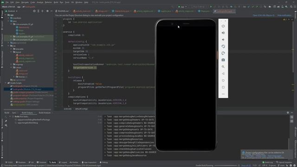This screenshot has width=297, height=167.
Task: Activate emulator zoom magnifier icon
Action: (223, 67)
